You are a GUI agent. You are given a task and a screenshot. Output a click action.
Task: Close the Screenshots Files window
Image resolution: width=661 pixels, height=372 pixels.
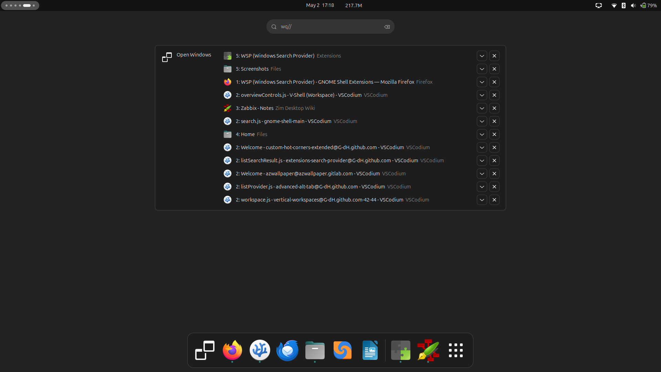click(494, 69)
